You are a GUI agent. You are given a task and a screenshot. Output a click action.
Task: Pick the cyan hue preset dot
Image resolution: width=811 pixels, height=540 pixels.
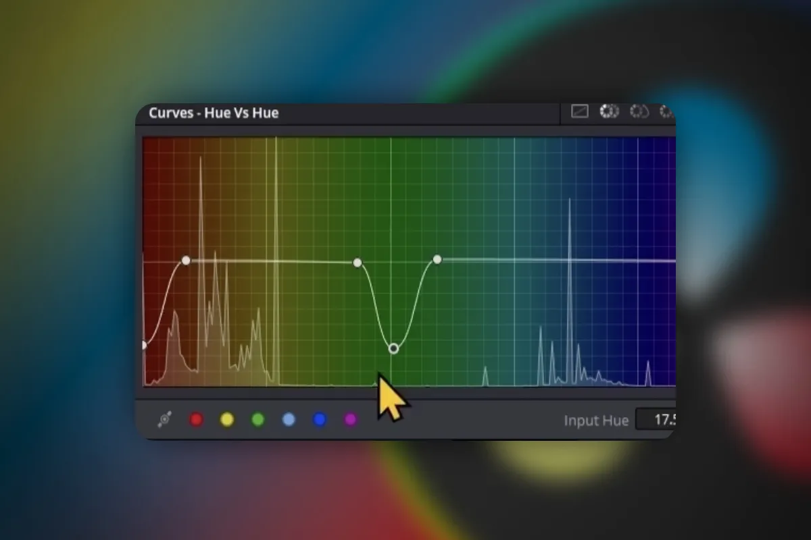pos(289,420)
